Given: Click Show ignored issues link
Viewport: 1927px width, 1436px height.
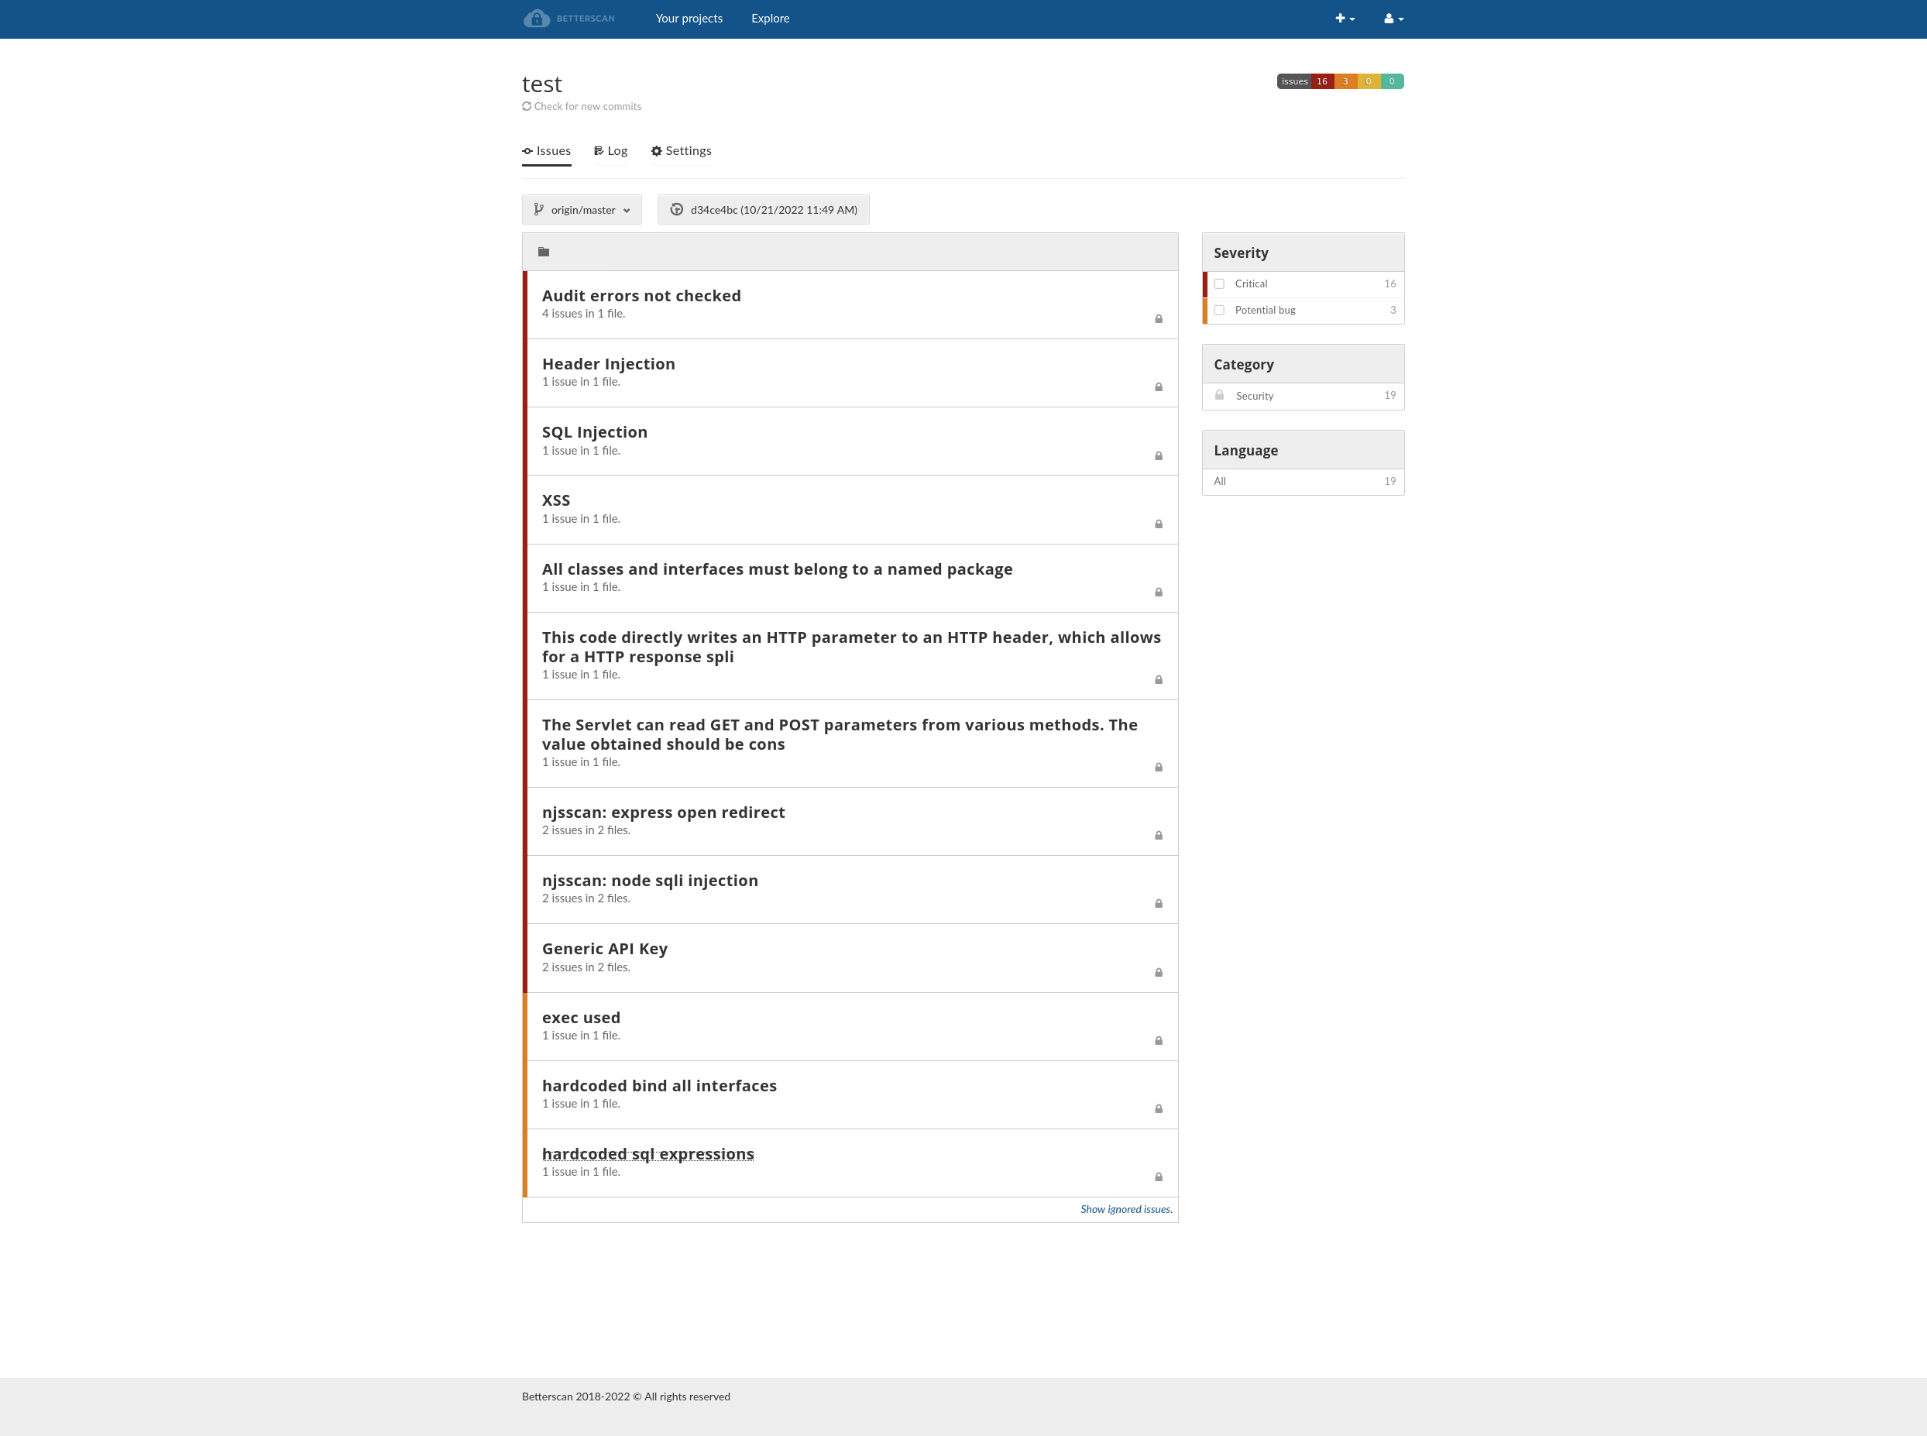Looking at the screenshot, I should pyautogui.click(x=1125, y=1209).
